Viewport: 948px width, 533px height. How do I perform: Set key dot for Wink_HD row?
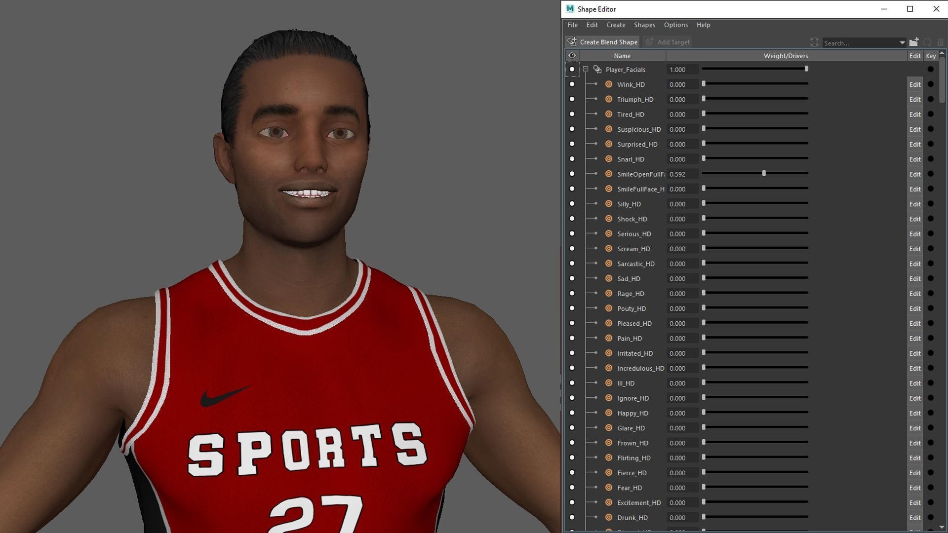pyautogui.click(x=931, y=84)
